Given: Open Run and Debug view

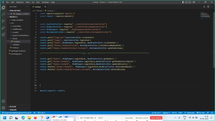Looking at the screenshot, I should [3, 28].
